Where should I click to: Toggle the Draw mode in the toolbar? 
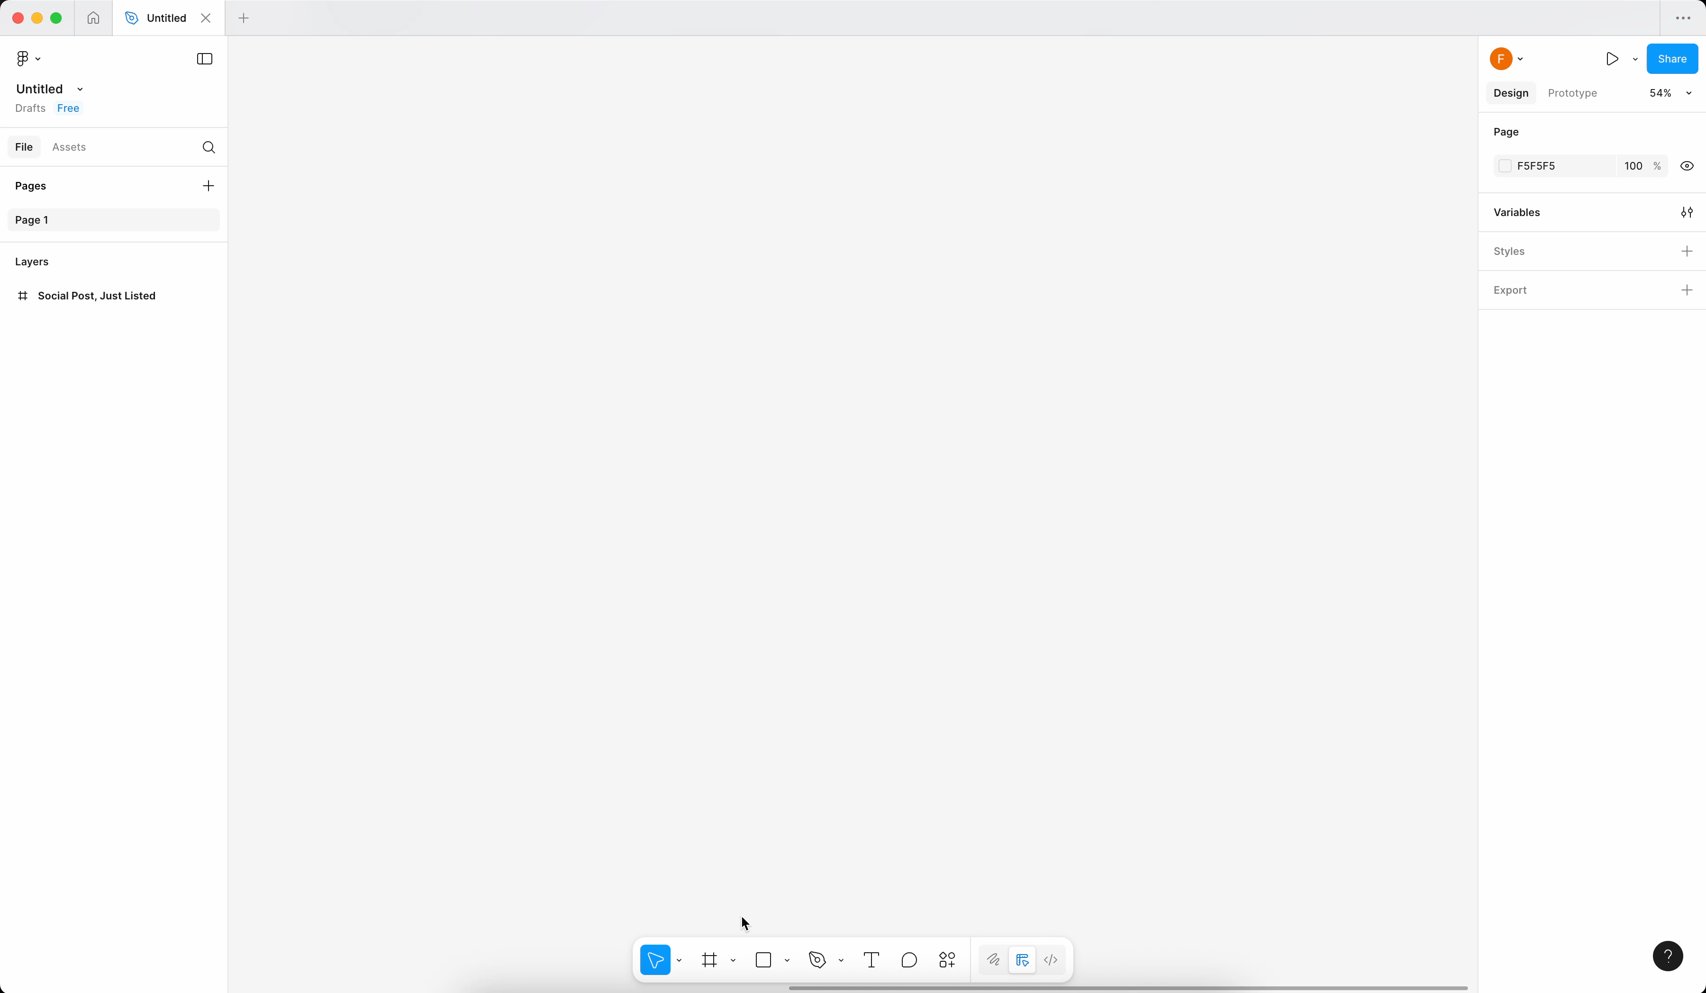(x=993, y=960)
